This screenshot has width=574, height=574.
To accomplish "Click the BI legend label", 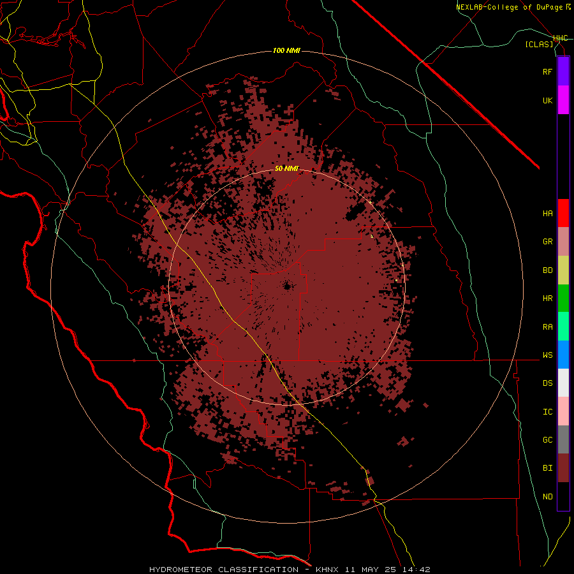I will click(x=547, y=468).
